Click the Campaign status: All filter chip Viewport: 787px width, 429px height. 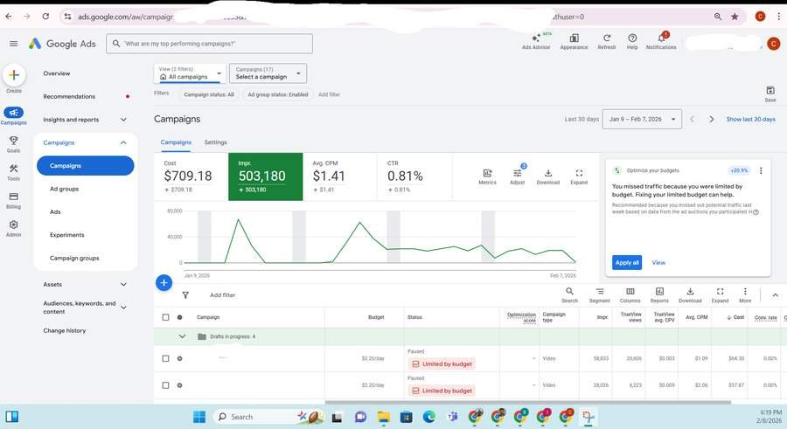(209, 94)
